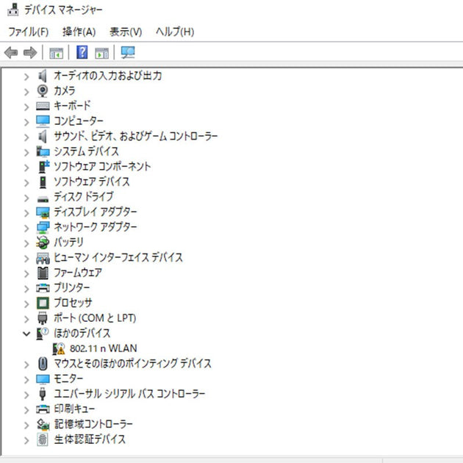
Task: Expand the 生体認証デバイス category arrow
Action: (26, 440)
